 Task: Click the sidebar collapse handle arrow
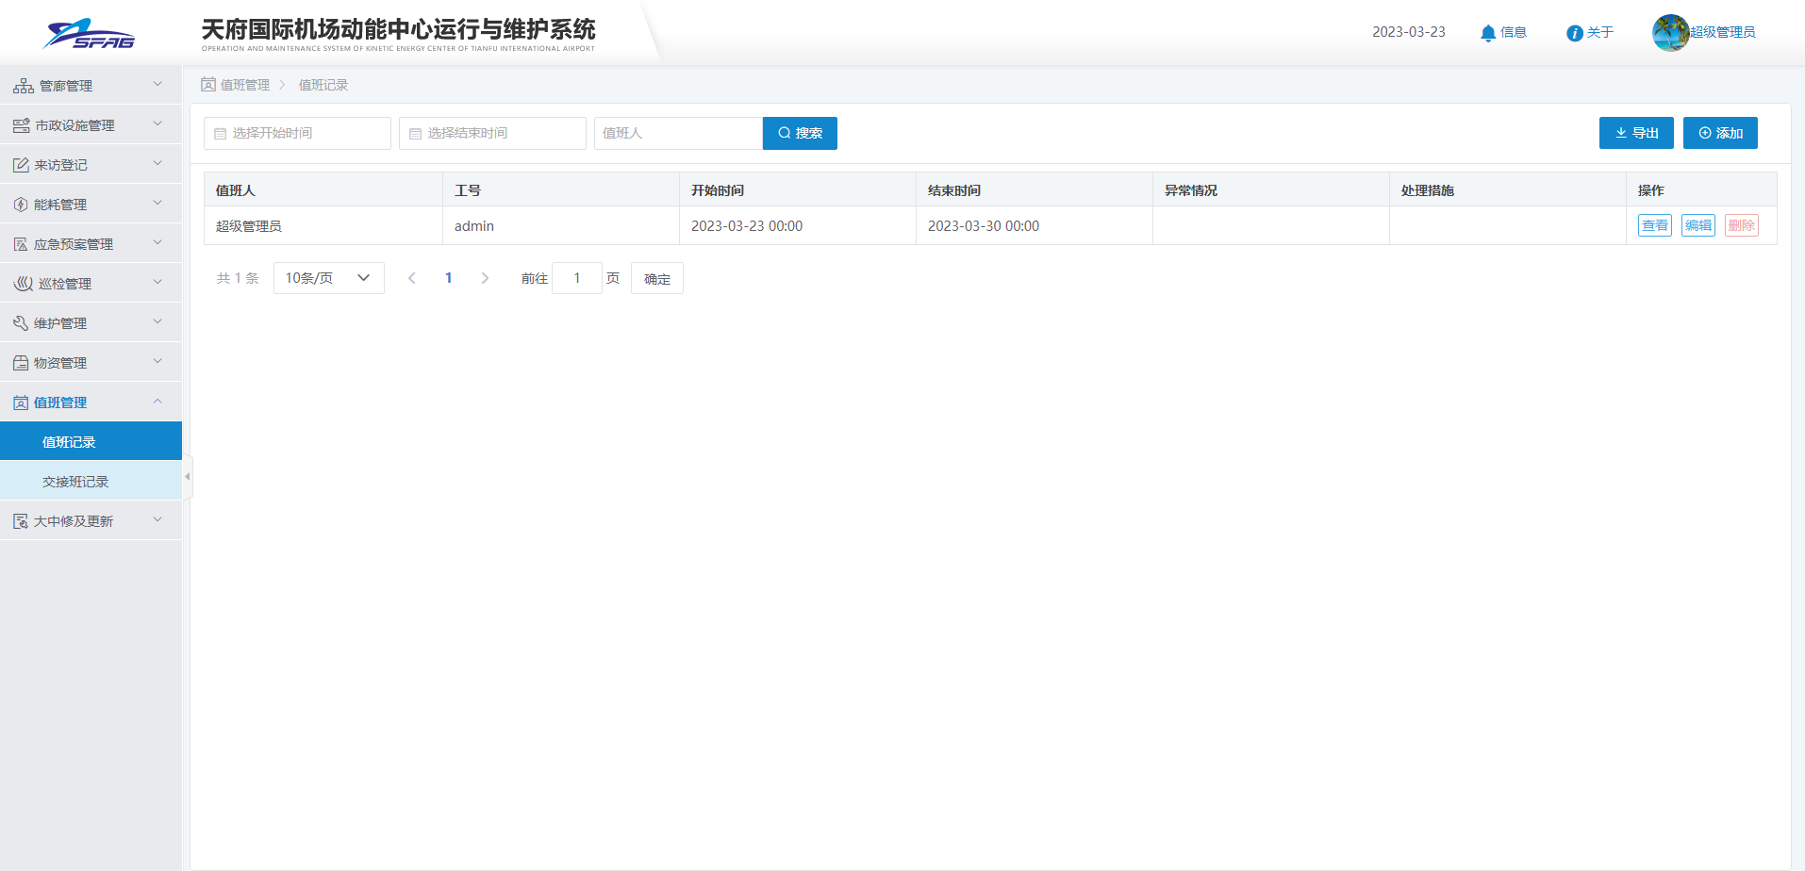coord(187,477)
